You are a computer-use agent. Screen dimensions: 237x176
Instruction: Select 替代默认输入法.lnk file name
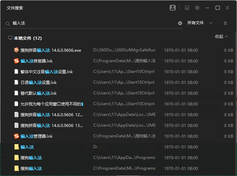point(38,93)
